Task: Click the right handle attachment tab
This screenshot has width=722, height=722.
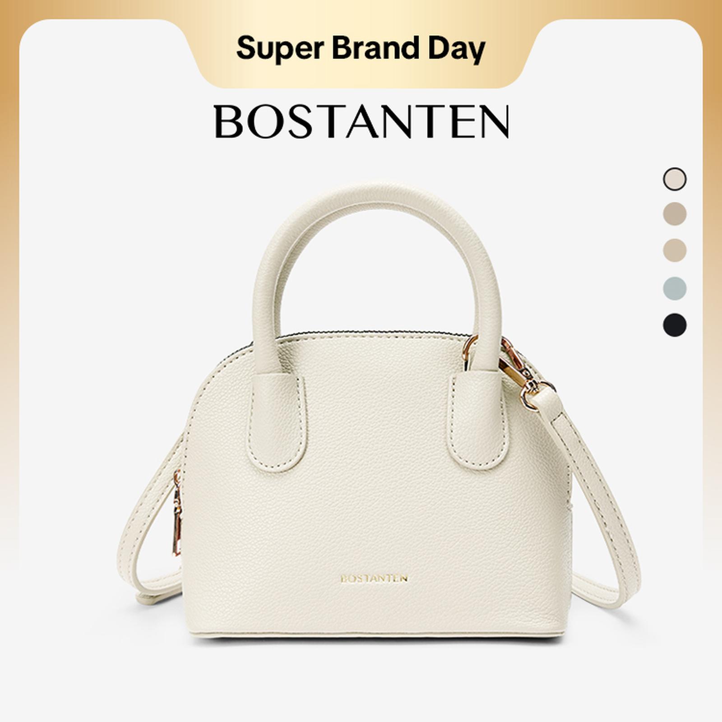Action: click(x=475, y=420)
